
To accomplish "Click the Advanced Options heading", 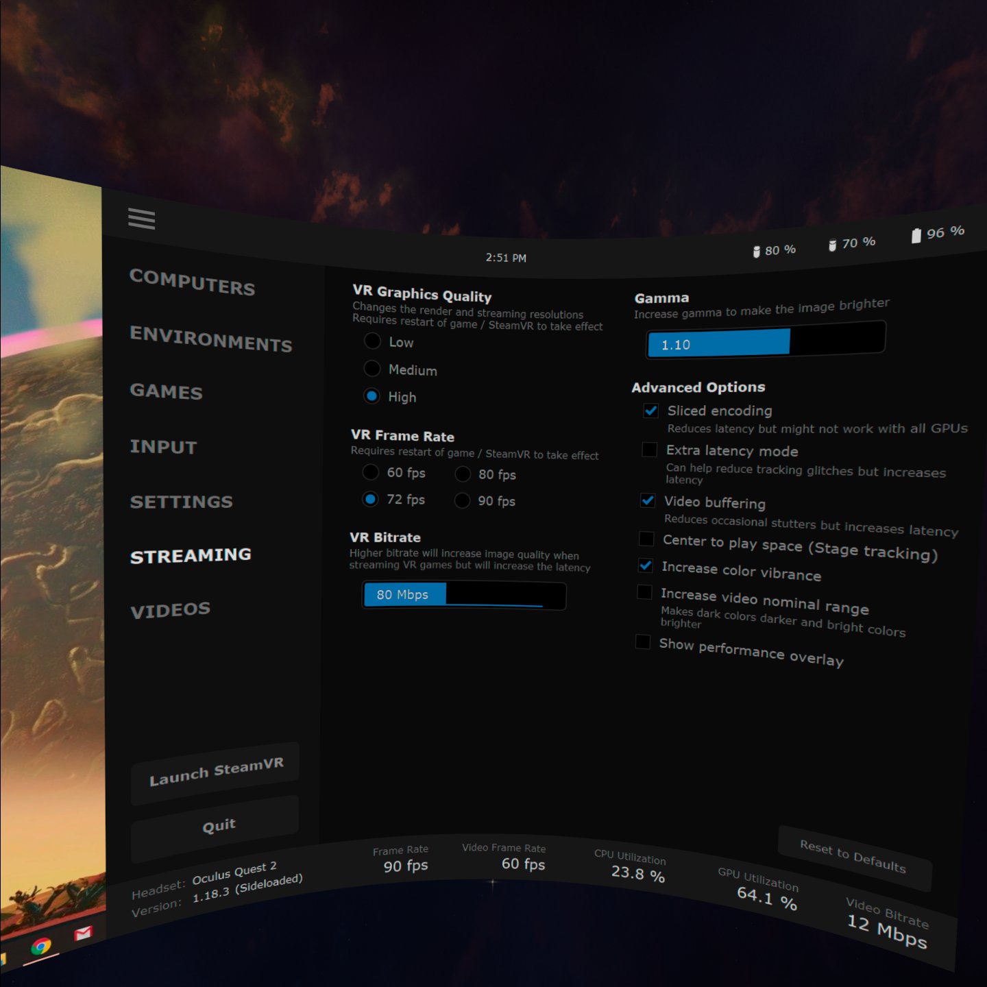I will click(x=698, y=387).
